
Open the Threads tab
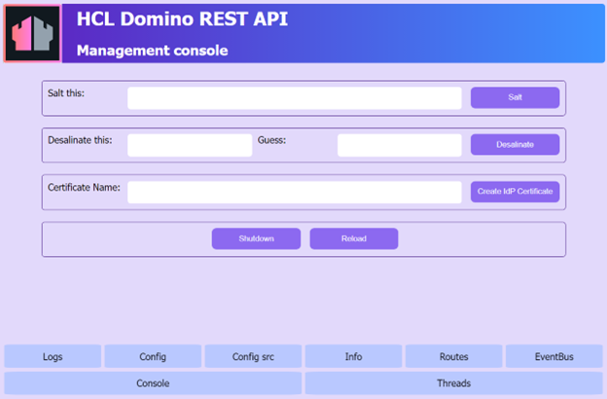[x=453, y=383]
